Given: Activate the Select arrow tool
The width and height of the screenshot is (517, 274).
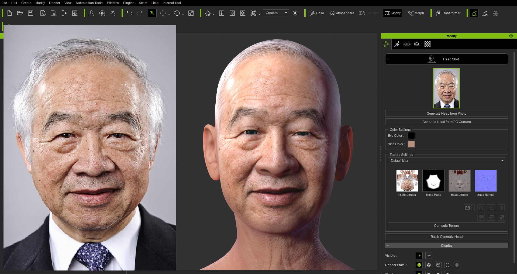Looking at the screenshot, I should (152, 13).
